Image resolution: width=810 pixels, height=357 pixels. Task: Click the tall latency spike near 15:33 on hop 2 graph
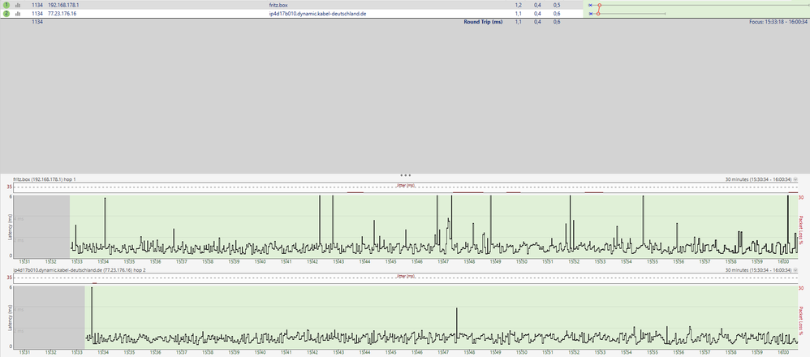pyautogui.click(x=92, y=312)
